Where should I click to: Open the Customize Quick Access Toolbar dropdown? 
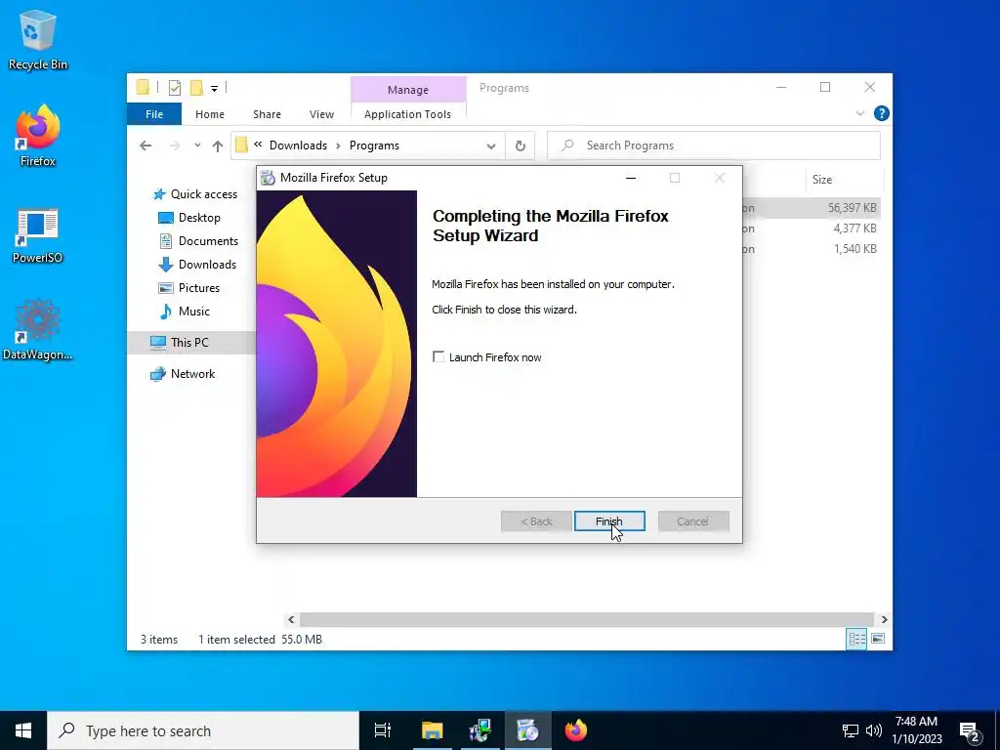coord(214,89)
